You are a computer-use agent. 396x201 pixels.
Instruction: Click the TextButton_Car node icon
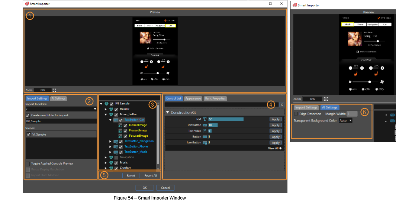pos(116,120)
